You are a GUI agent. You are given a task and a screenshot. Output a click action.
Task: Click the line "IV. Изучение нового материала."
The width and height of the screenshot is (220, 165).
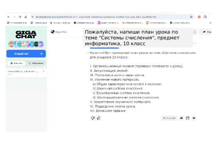[x=115, y=79]
